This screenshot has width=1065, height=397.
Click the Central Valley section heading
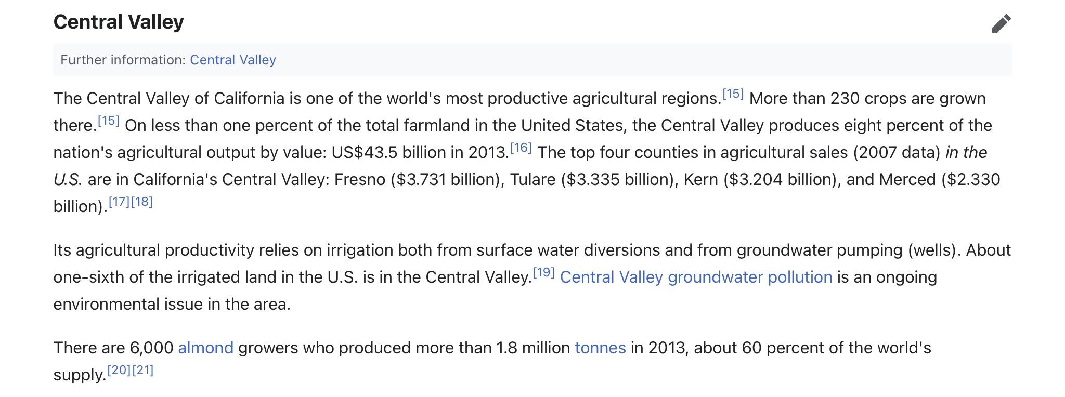click(x=119, y=22)
